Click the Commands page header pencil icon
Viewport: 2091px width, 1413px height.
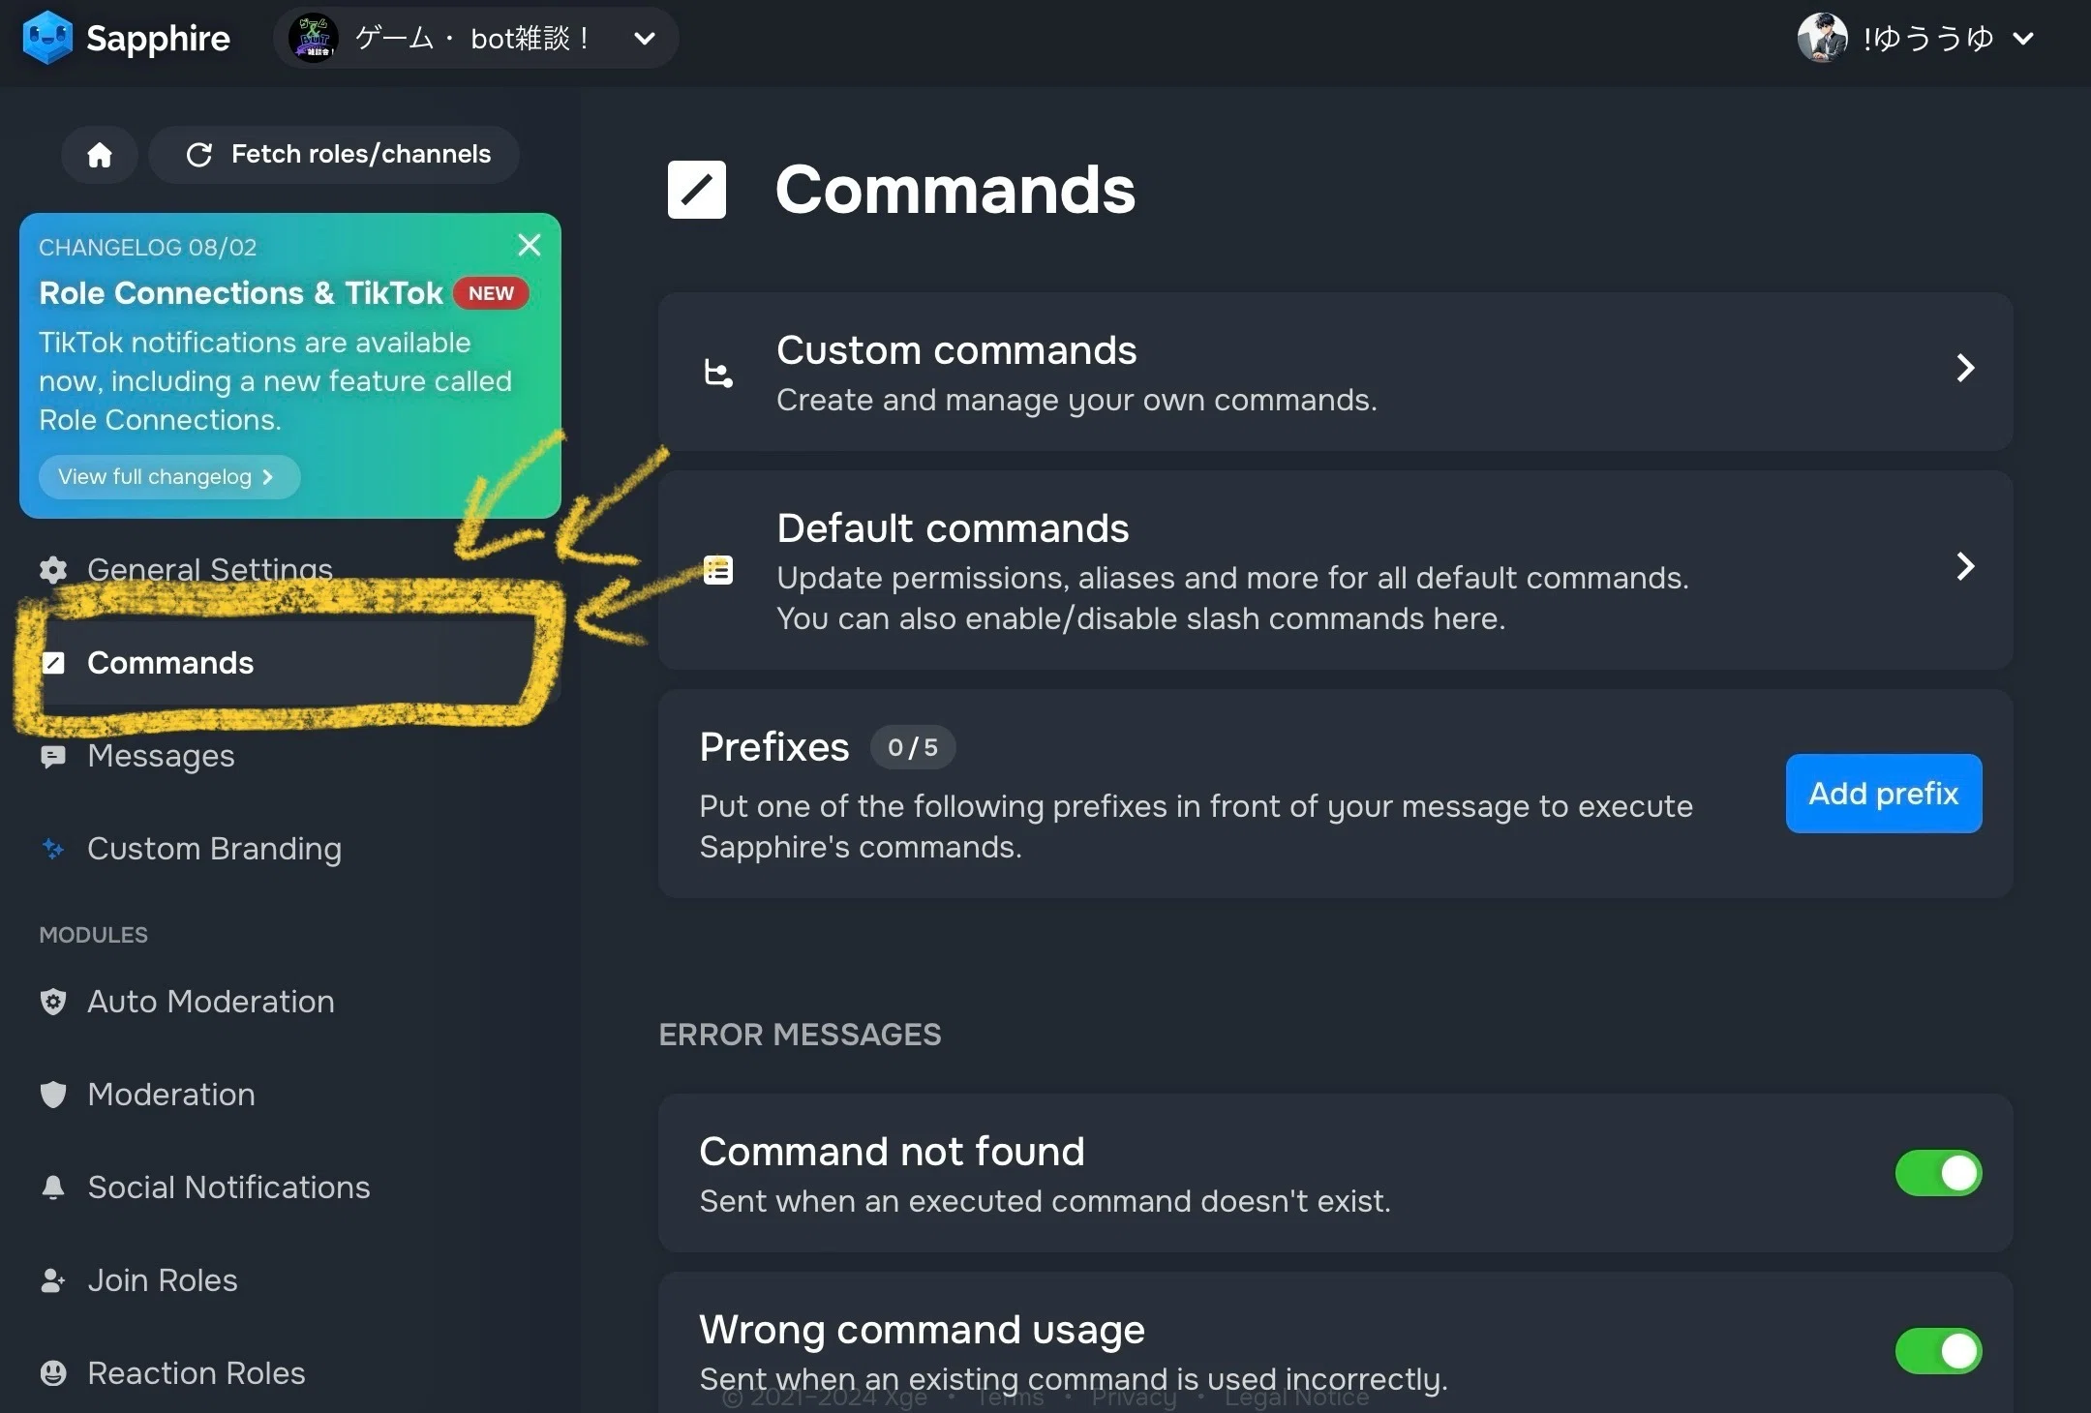point(697,190)
